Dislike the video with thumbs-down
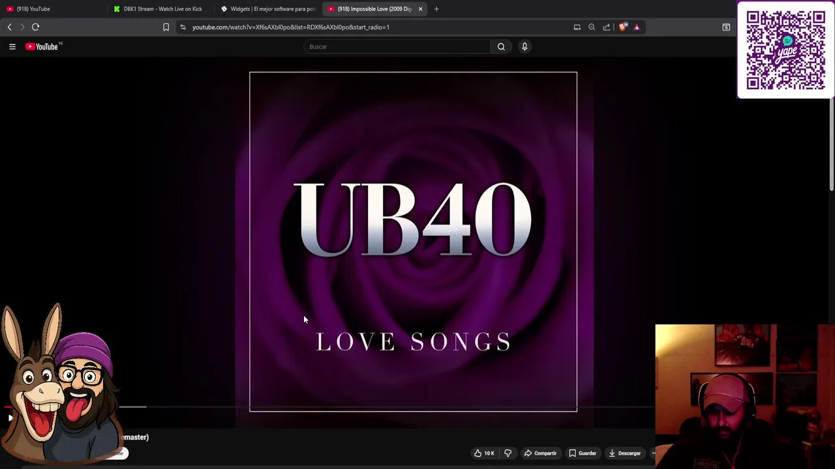This screenshot has width=835, height=469. [x=508, y=453]
